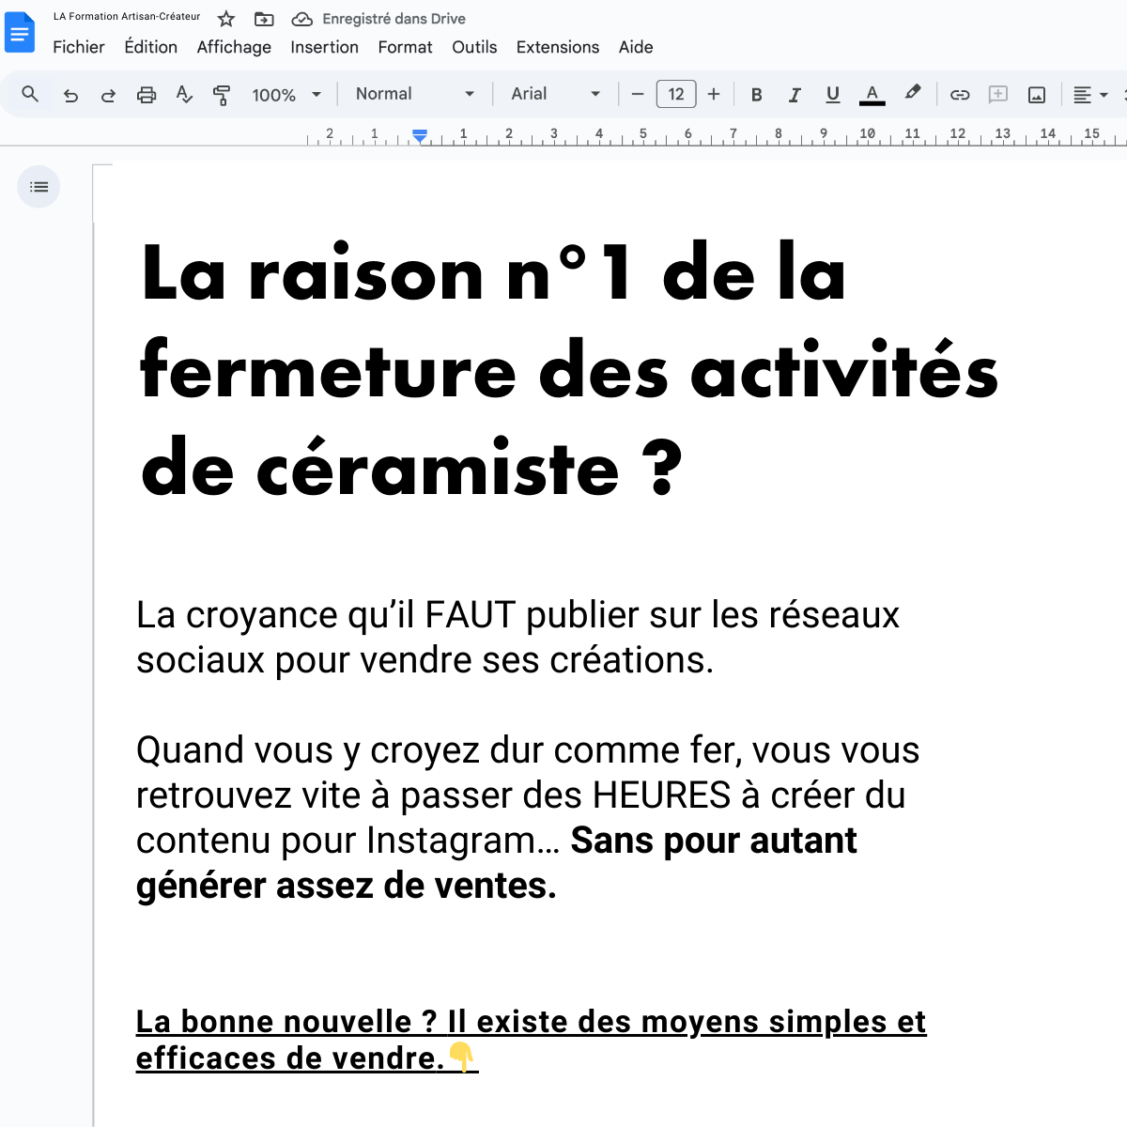
Task: Open the Aide menu
Action: (636, 47)
